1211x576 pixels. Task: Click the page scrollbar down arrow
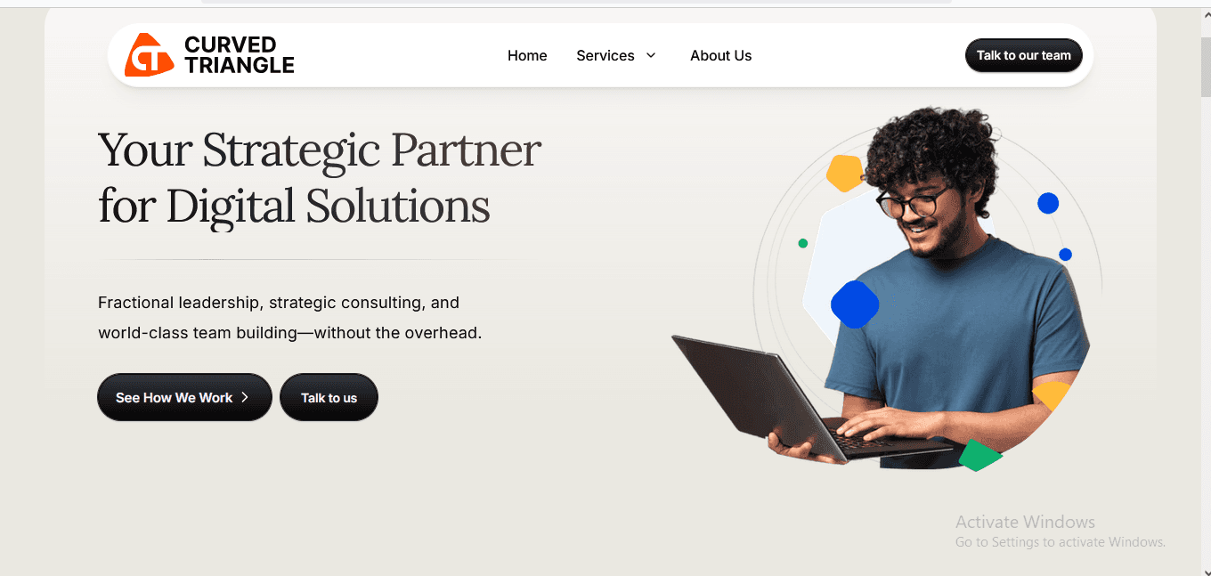pyautogui.click(x=1205, y=569)
